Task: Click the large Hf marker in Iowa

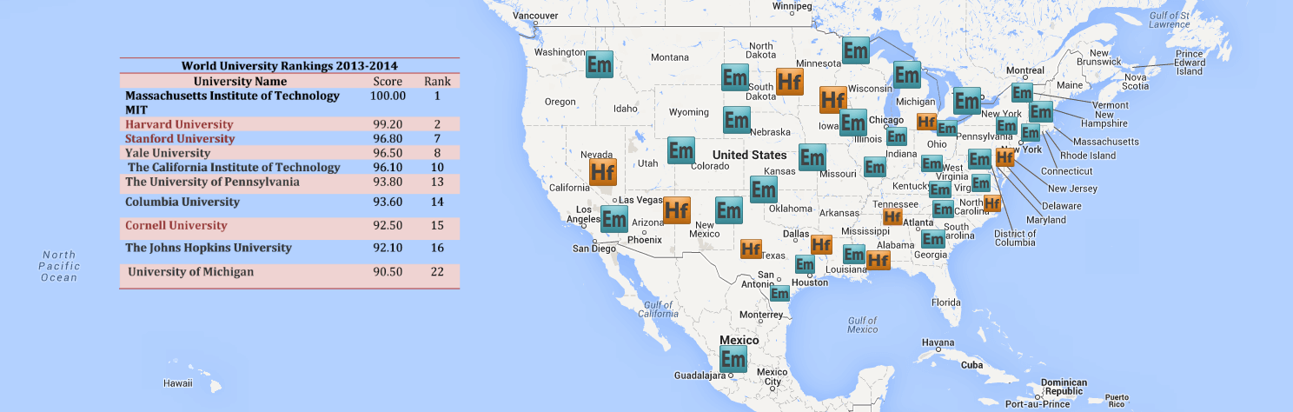Action: [x=833, y=100]
